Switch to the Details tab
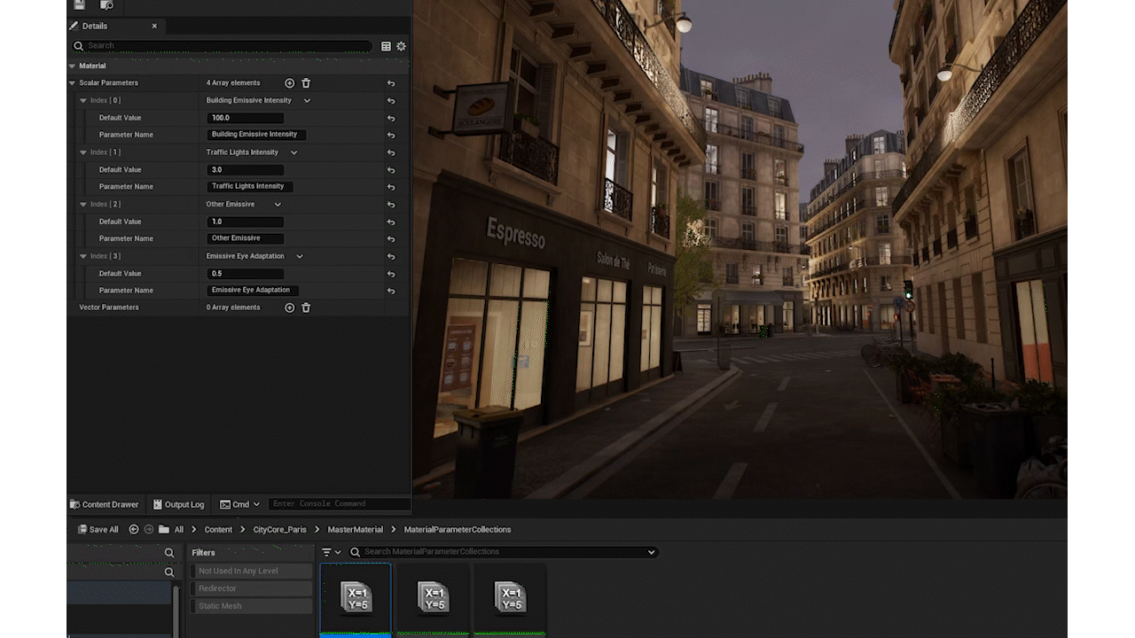 [95, 27]
